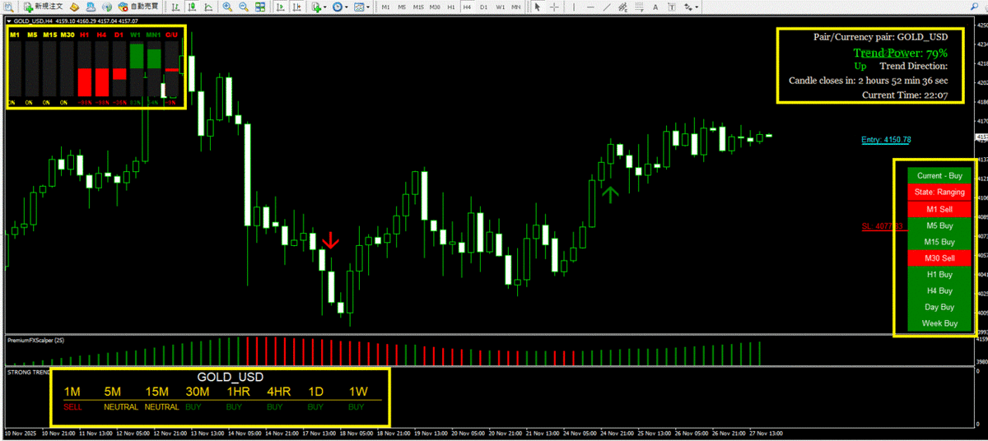988x441 pixels.
Task: Click the triangle before GOLD_USD,H4 title
Action: pos(8,21)
